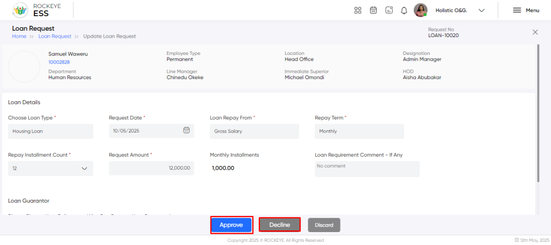Open the calendar icon in header
This screenshot has width=551, height=245.
click(373, 10)
